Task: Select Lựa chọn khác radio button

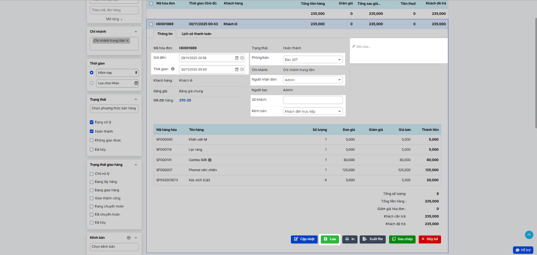Action: 92,83
